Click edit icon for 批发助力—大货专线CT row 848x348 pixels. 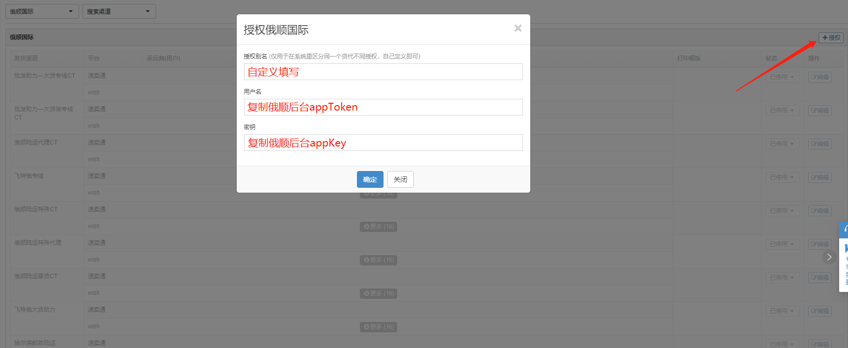[820, 77]
